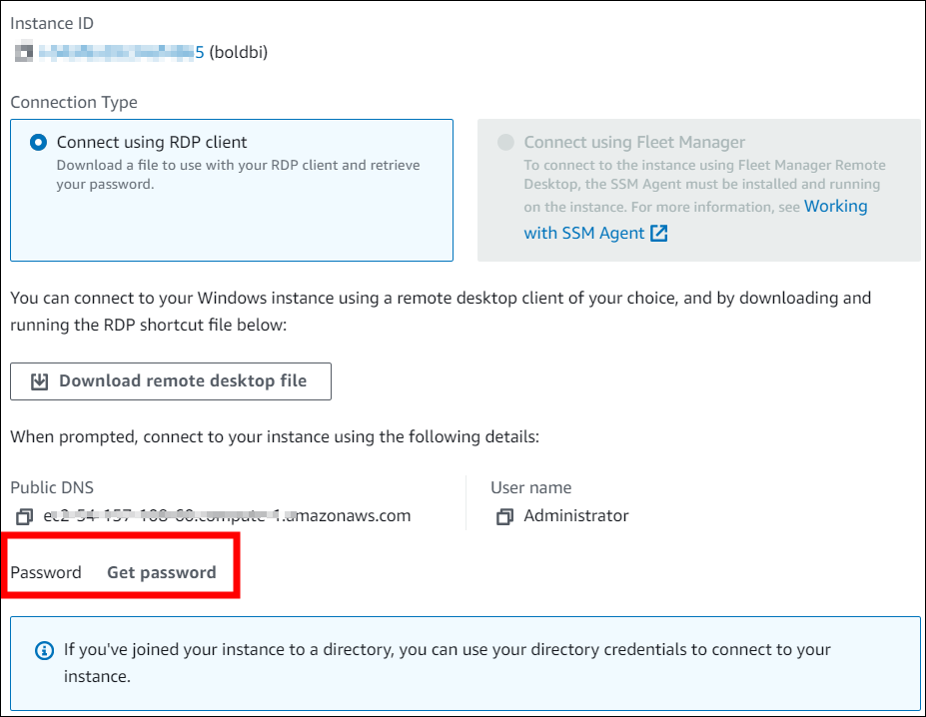Click the User name field label
The width and height of the screenshot is (926, 717).
(530, 487)
